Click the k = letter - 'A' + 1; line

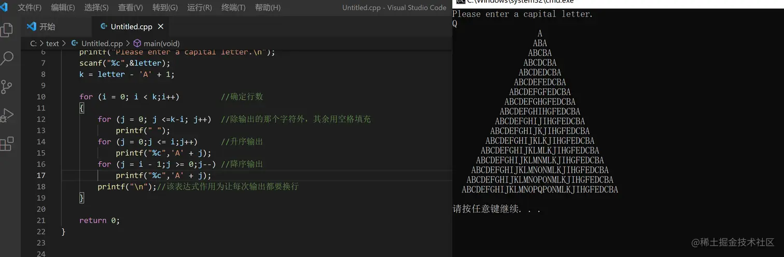[127, 74]
